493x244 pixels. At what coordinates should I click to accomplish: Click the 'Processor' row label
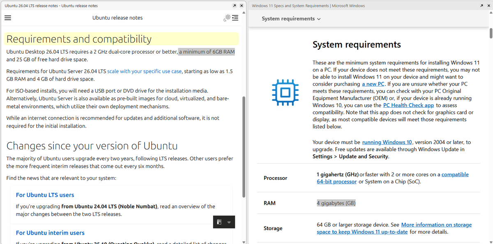pyautogui.click(x=275, y=178)
